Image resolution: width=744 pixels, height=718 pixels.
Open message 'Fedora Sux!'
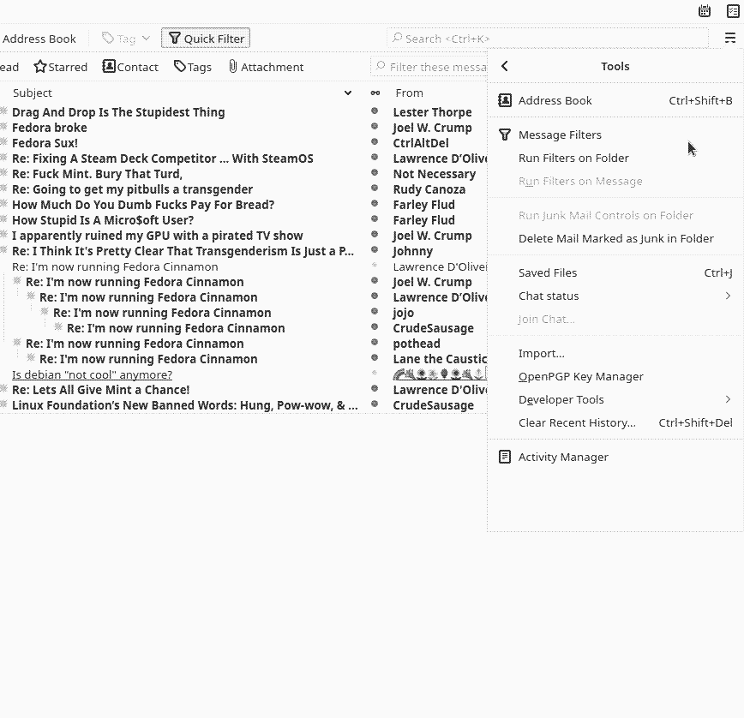click(x=45, y=143)
